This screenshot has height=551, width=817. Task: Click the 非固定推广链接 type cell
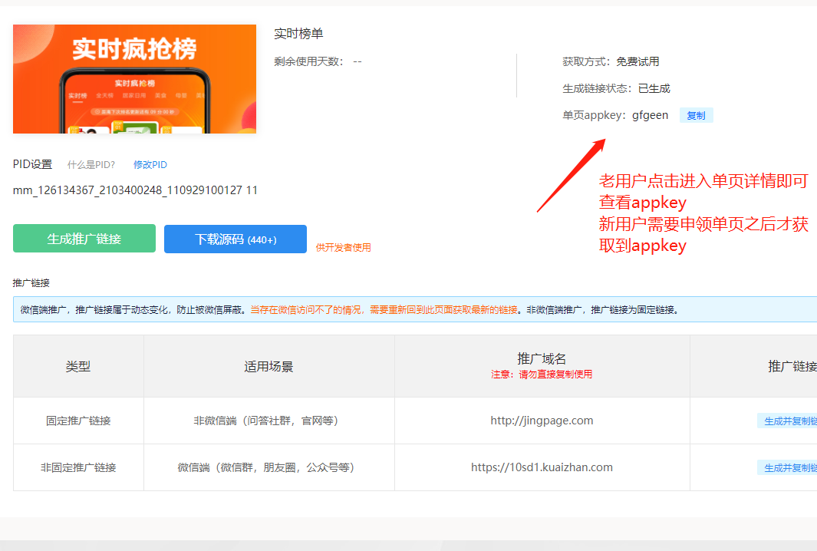[78, 467]
